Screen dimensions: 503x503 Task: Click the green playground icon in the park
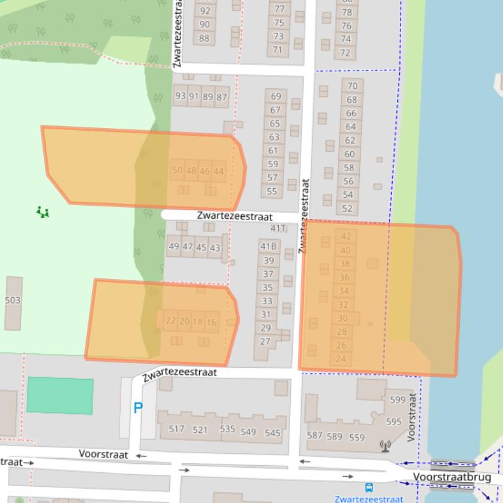[43, 212]
